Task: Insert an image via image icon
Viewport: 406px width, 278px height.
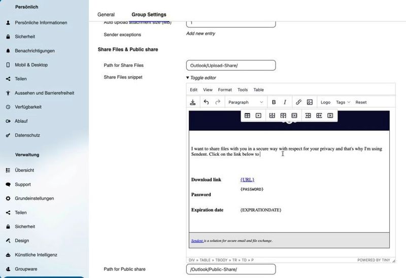Action: tap(310, 102)
